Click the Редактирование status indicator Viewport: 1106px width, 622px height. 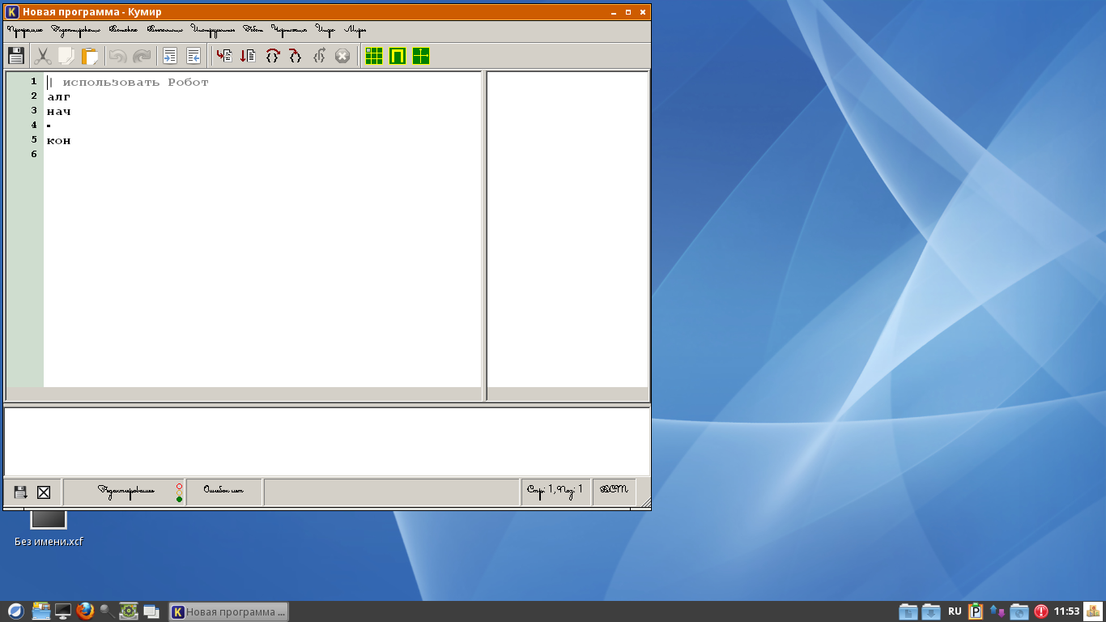pyautogui.click(x=124, y=492)
